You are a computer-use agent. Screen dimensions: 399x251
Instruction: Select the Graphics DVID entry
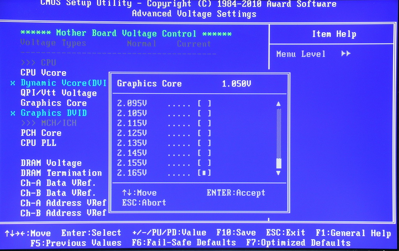coord(54,113)
